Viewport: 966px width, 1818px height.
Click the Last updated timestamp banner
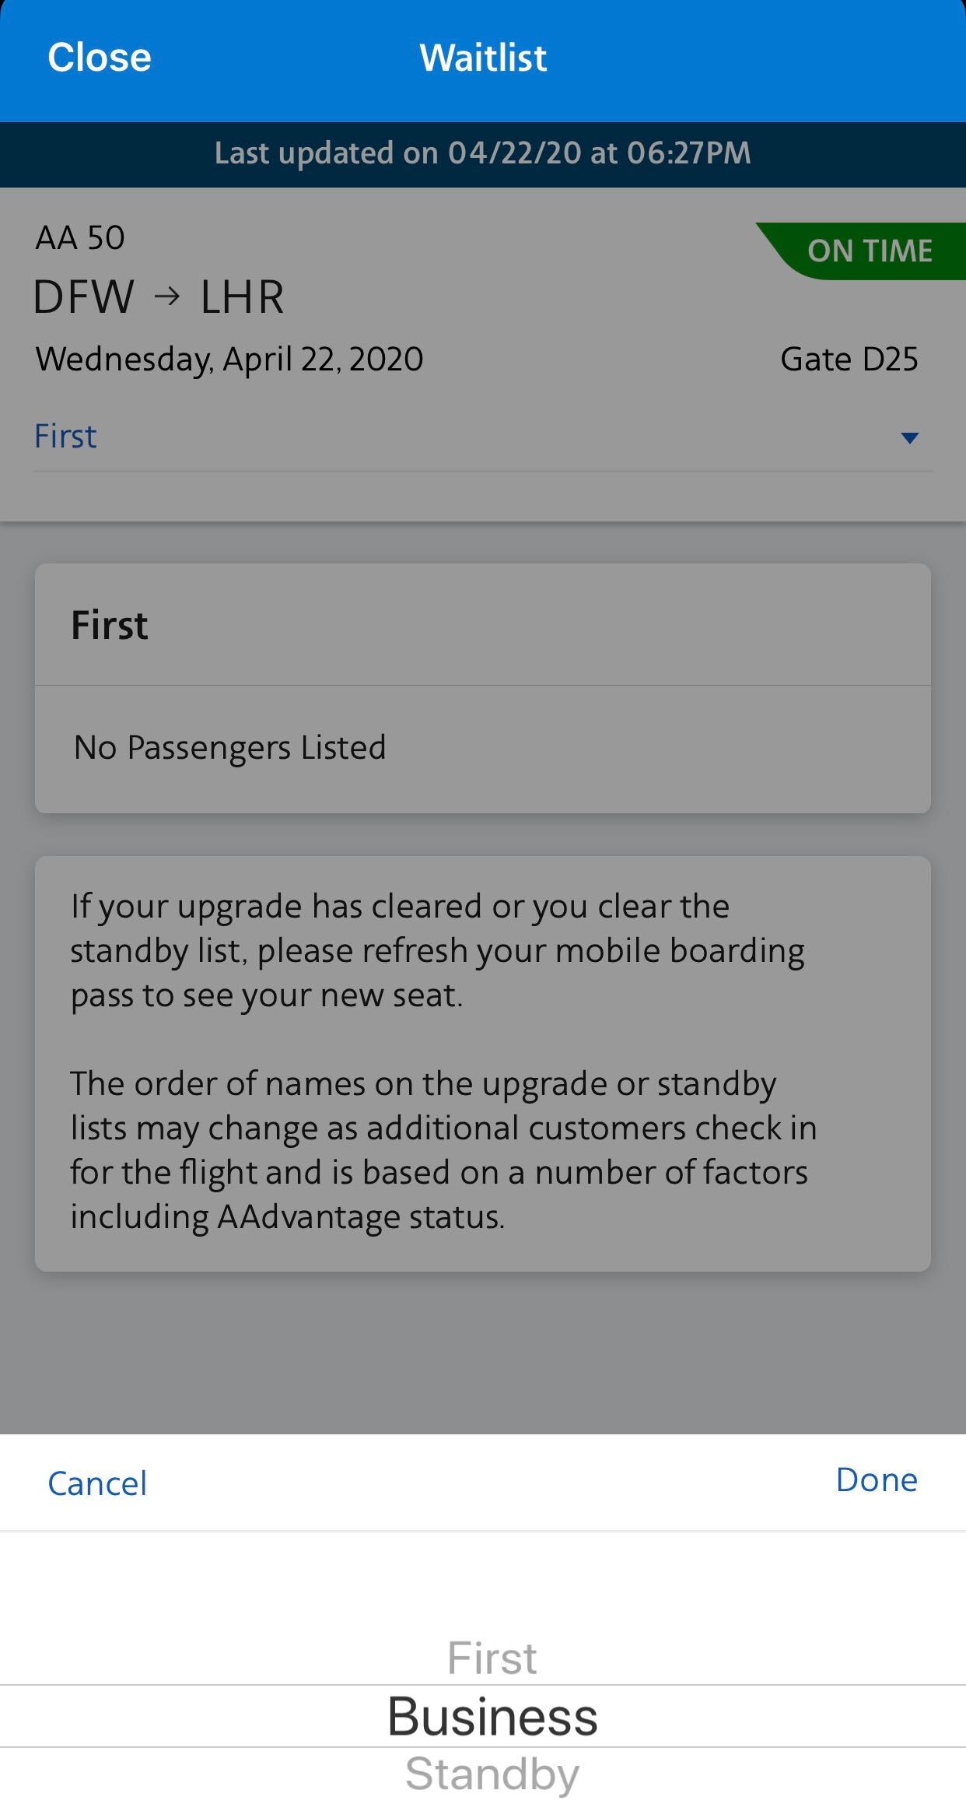(483, 153)
